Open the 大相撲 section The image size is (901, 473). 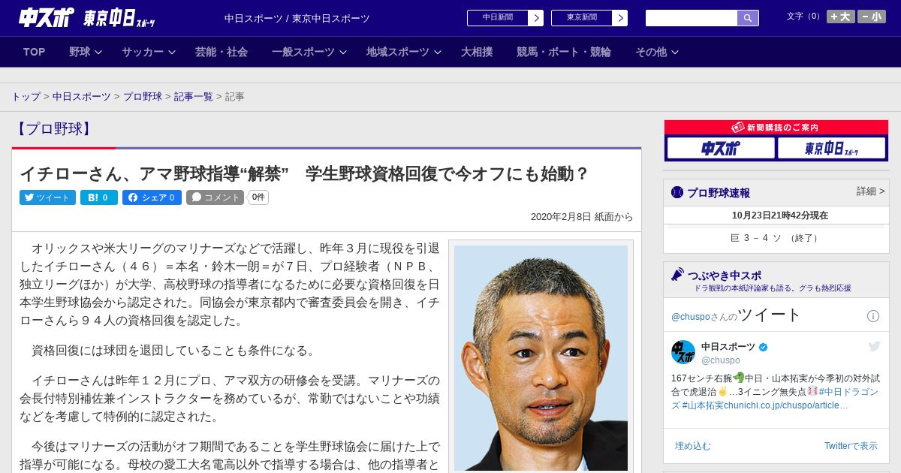pos(477,52)
